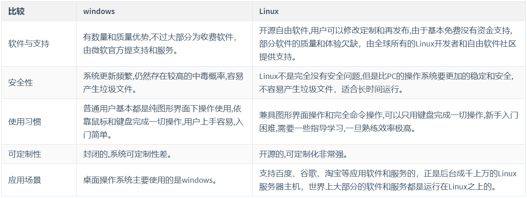The width and height of the screenshot is (527, 198).
Task: Select the 安全性 row label
Action: tap(21, 83)
